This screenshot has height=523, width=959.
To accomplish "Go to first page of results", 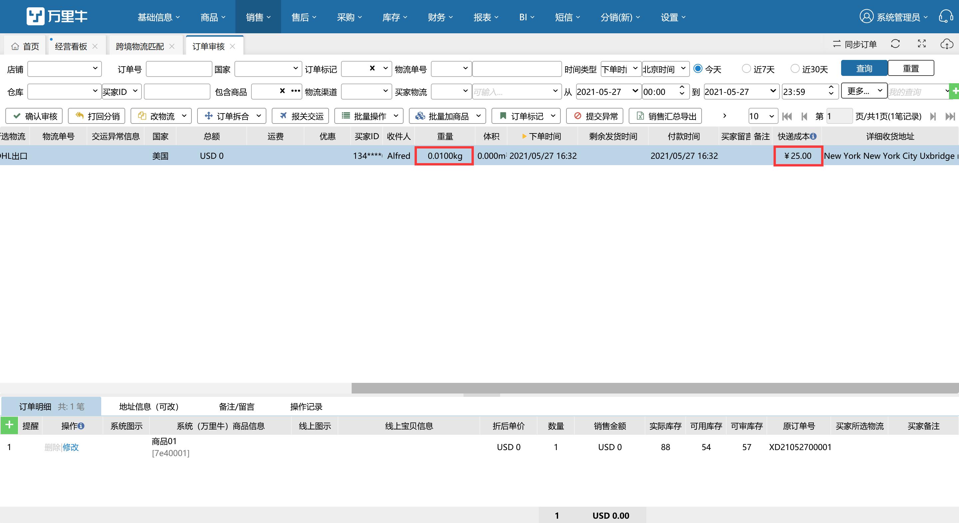I will (x=787, y=116).
